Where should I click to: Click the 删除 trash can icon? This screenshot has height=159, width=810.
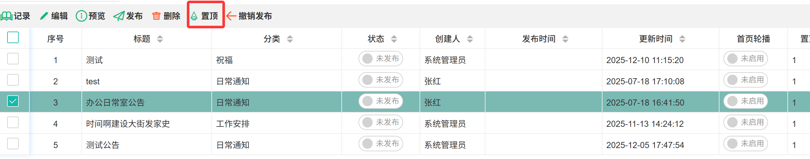(156, 16)
